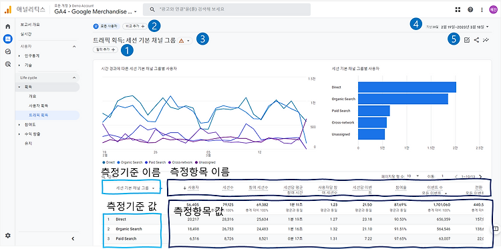Sort by the 참여율 column header

click(x=400, y=188)
